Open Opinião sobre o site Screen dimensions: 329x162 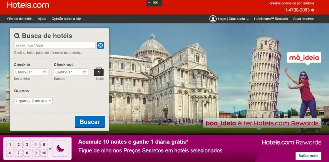click(x=66, y=19)
